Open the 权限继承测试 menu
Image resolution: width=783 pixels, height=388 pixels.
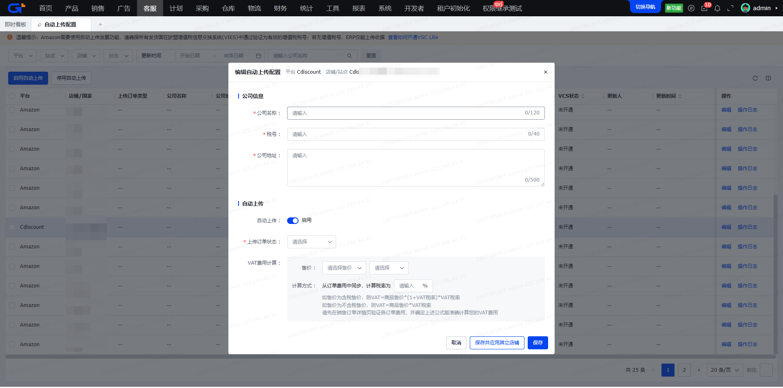tap(502, 8)
